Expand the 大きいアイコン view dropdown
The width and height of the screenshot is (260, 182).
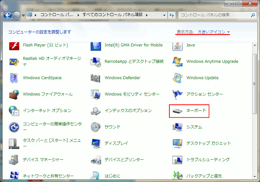[214, 32]
